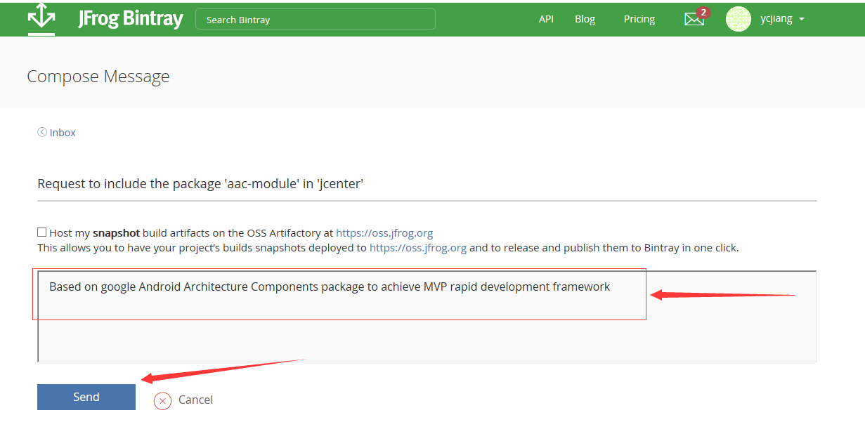Image resolution: width=865 pixels, height=441 pixels.
Task: Click the red X cancel icon
Action: pyautogui.click(x=163, y=400)
